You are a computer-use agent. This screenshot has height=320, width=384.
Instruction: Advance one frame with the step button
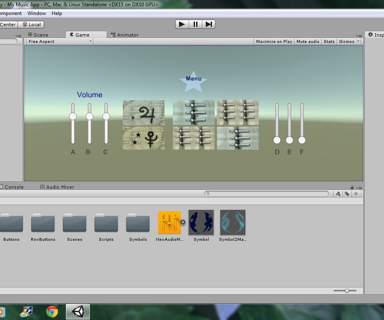[209, 24]
